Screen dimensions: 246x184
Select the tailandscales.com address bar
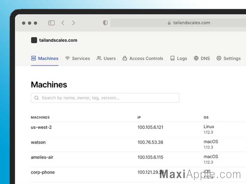179,23
